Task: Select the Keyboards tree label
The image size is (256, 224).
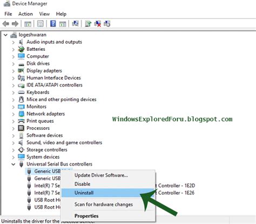Action: coord(38,92)
